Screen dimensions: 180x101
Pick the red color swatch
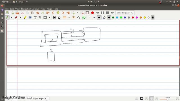[x=133, y=17]
